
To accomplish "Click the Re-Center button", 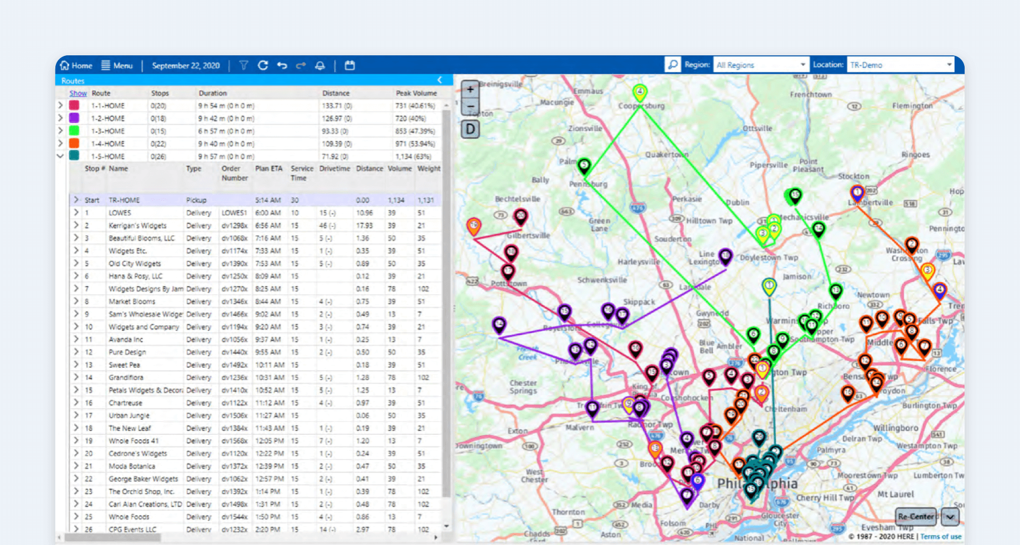I will (916, 517).
